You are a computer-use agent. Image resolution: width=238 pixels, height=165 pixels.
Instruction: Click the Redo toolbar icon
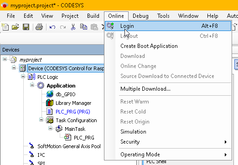pos(63,27)
